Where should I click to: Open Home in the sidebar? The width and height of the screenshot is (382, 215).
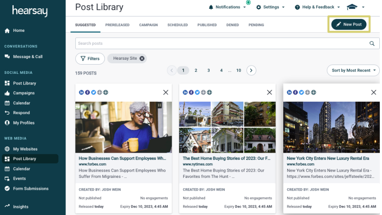click(15, 31)
